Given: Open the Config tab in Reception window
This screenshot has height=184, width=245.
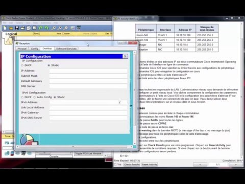Looking at the screenshot, I should (x=35, y=49).
